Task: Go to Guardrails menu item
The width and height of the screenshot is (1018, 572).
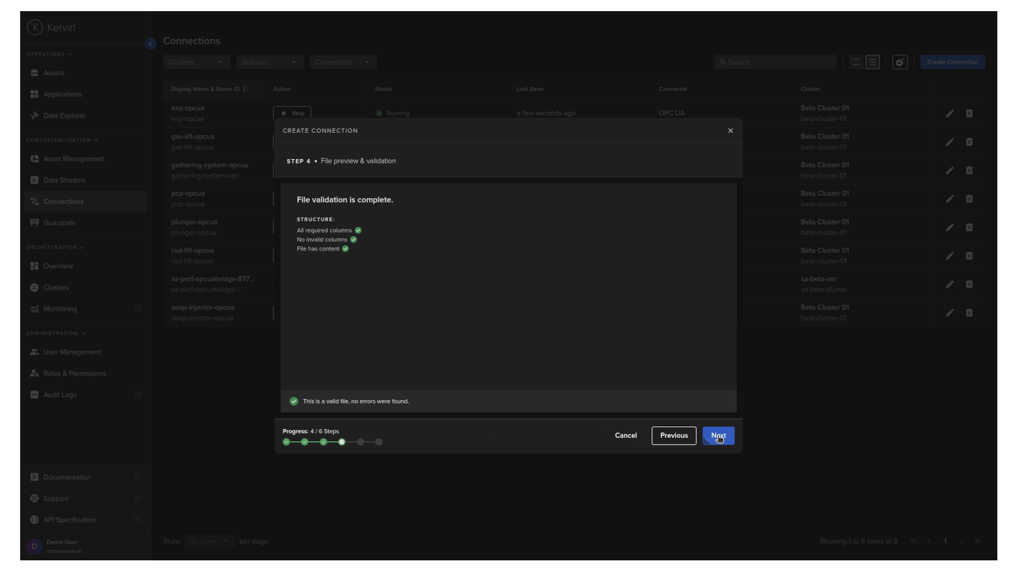Action: 59,223
